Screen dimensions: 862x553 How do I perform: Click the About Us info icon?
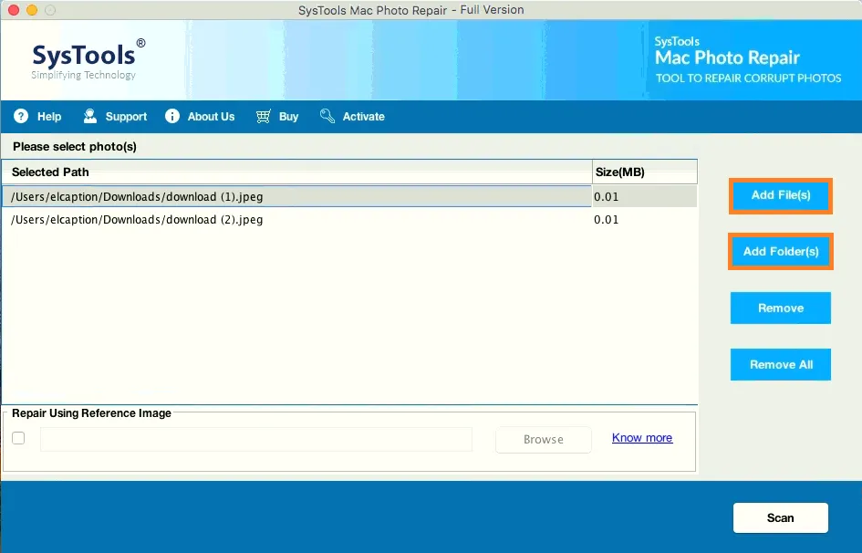tap(172, 116)
